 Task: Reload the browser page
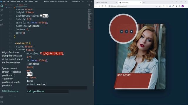click(x=103, y=6)
